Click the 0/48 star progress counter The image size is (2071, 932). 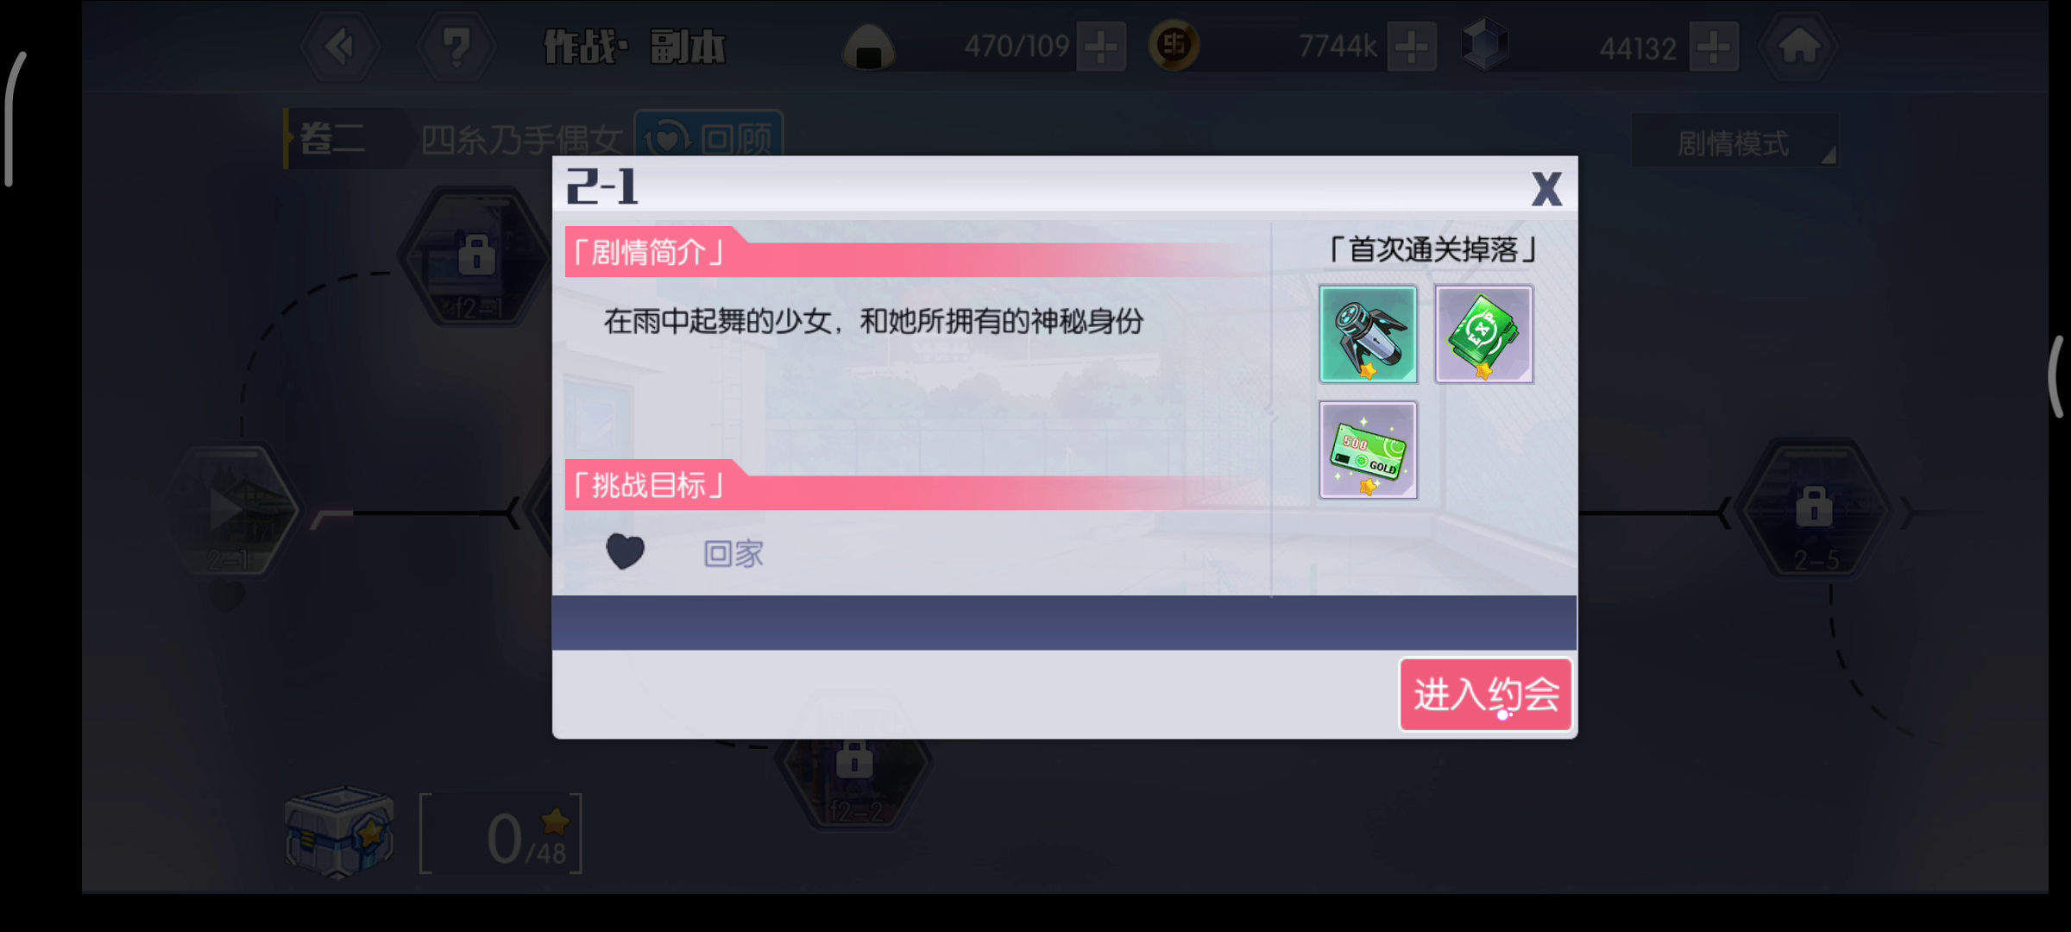(501, 834)
